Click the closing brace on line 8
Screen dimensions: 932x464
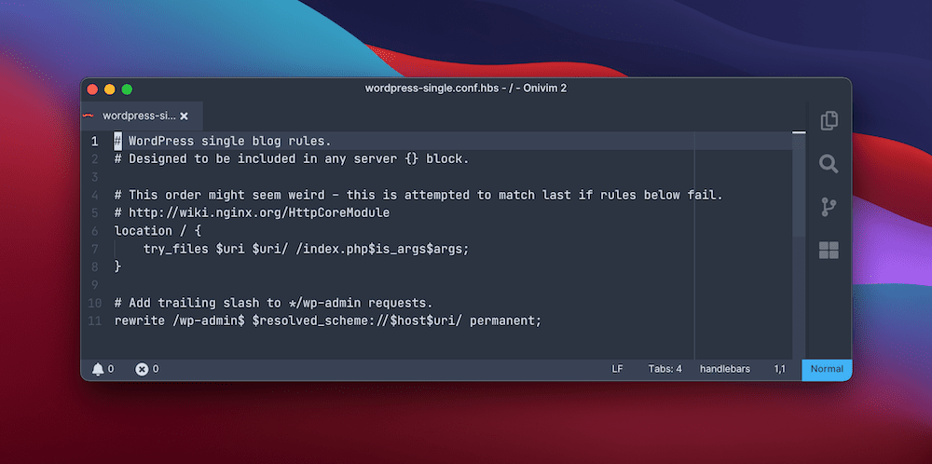[117, 266]
